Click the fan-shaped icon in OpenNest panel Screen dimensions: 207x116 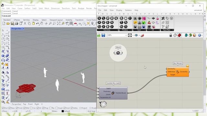coord(163,18)
